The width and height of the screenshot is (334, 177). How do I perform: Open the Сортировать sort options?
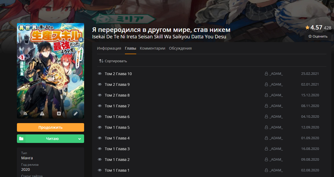pos(116,61)
